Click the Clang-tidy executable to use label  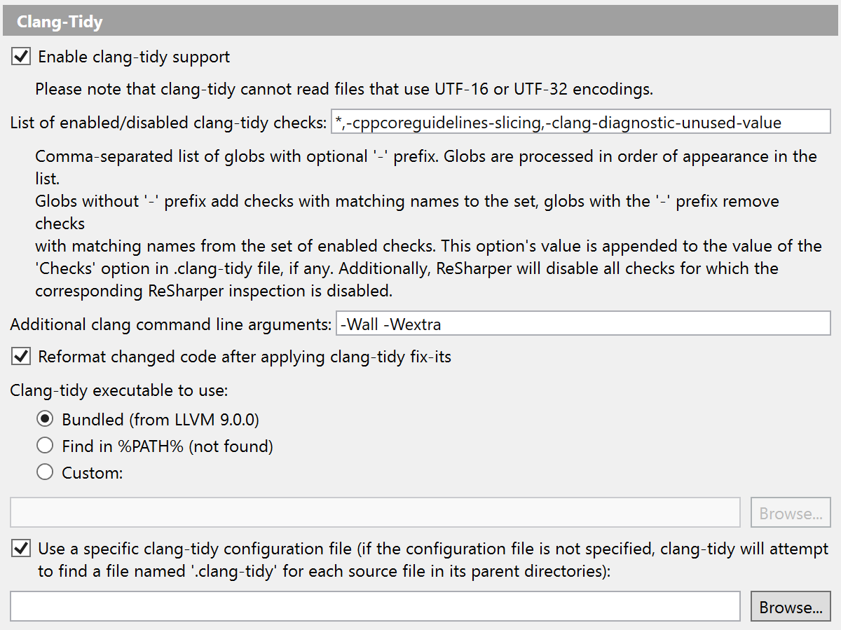[x=119, y=390]
